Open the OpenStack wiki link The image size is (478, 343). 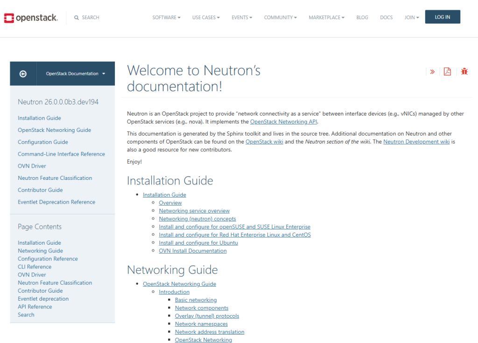point(264,142)
